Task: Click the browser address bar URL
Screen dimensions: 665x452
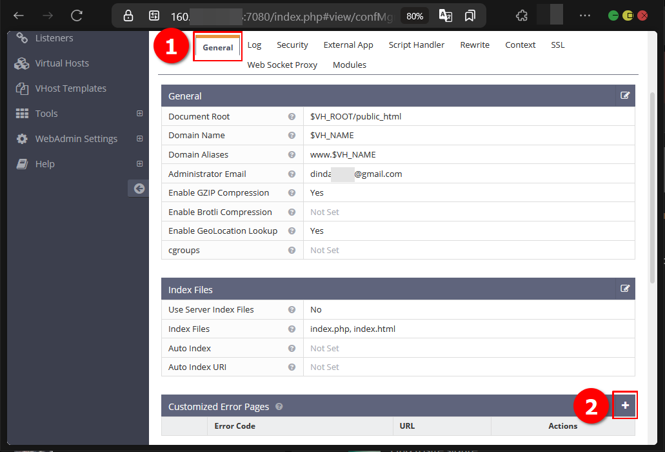Action: point(282,17)
